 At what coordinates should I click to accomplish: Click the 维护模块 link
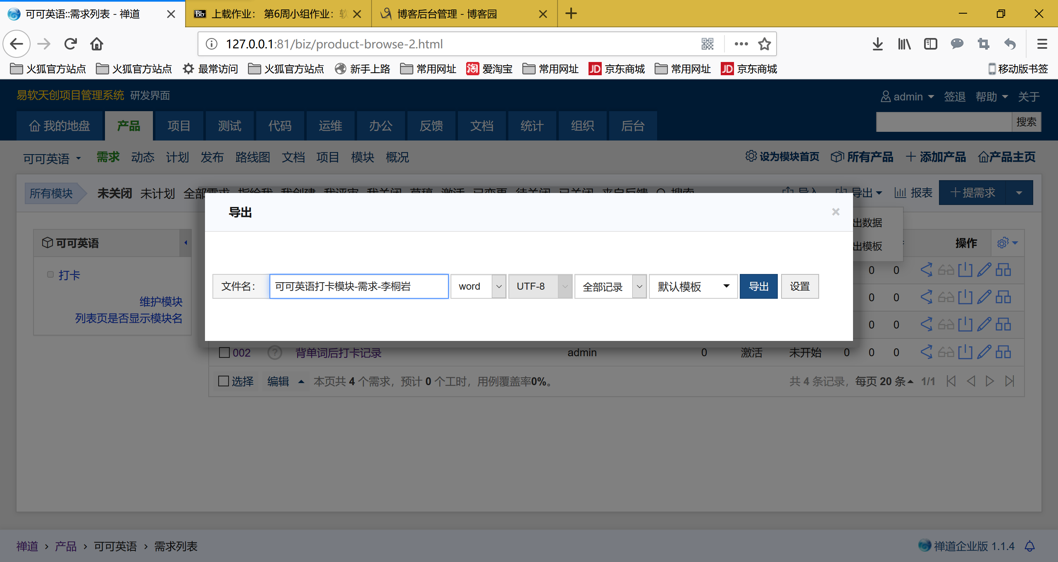pos(161,301)
